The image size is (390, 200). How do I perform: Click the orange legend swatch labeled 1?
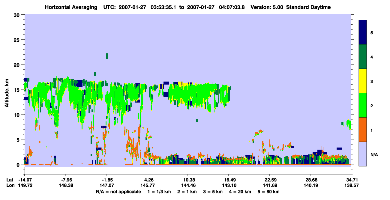coord(363,130)
